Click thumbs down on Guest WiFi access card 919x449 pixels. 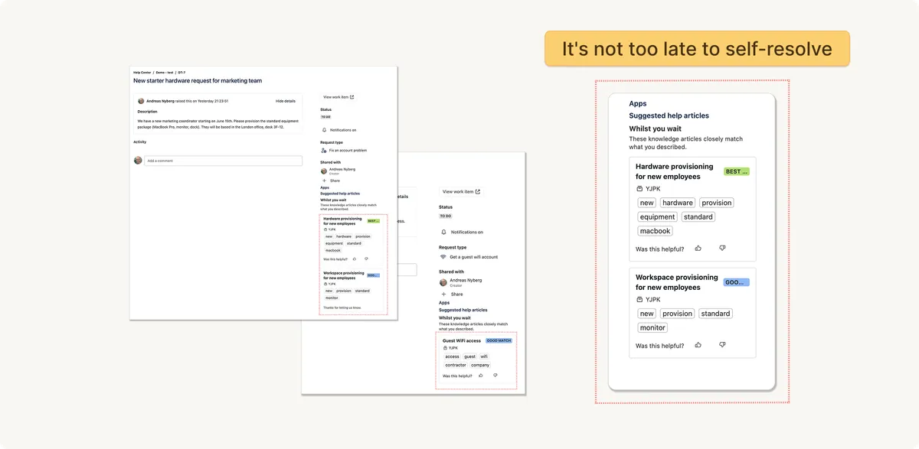(x=495, y=376)
